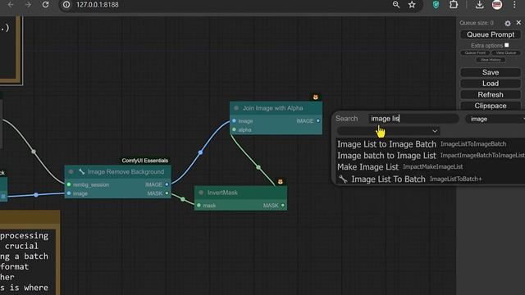
Task: Click IMAGE output port of Join Image with Alpha
Action: pos(317,120)
